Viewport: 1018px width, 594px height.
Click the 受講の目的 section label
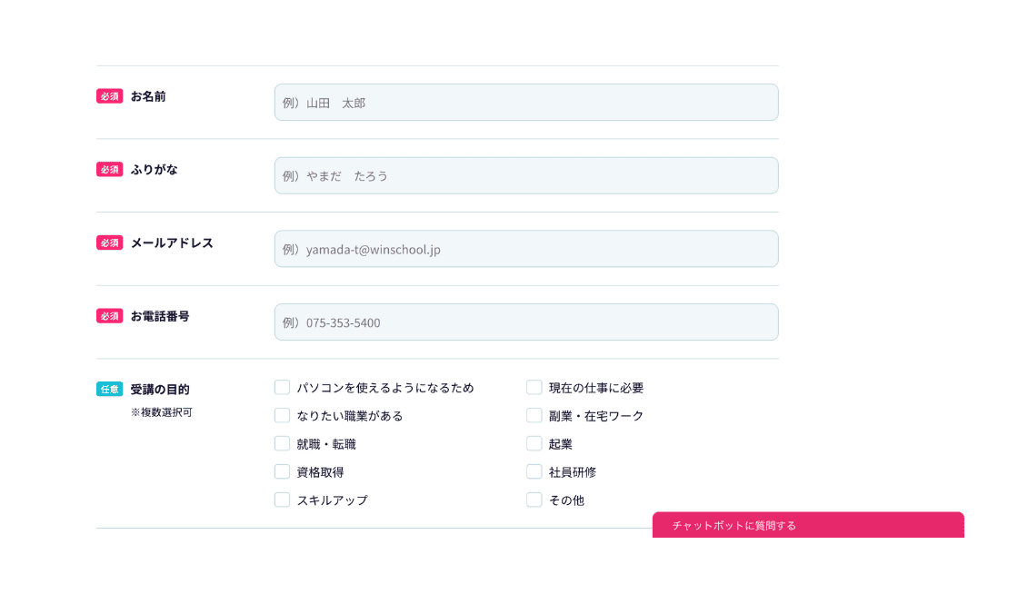point(160,390)
